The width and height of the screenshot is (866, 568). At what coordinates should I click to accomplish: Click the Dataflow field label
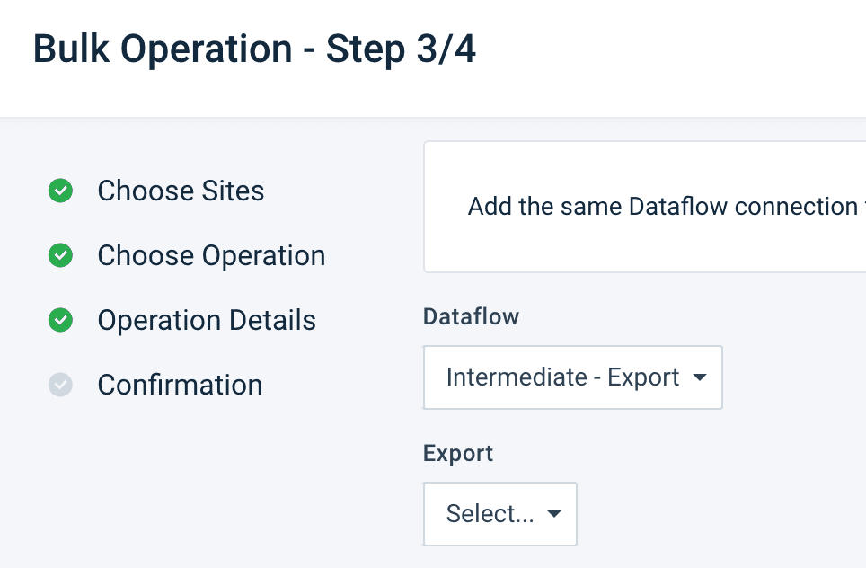[x=471, y=317]
